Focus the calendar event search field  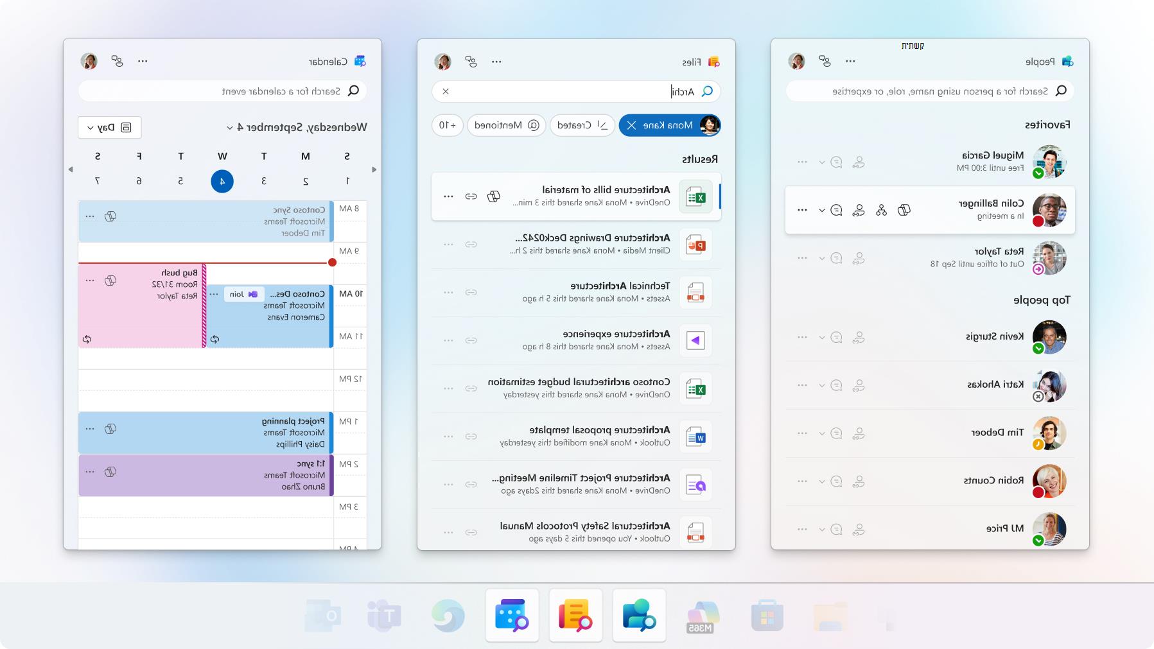(222, 91)
